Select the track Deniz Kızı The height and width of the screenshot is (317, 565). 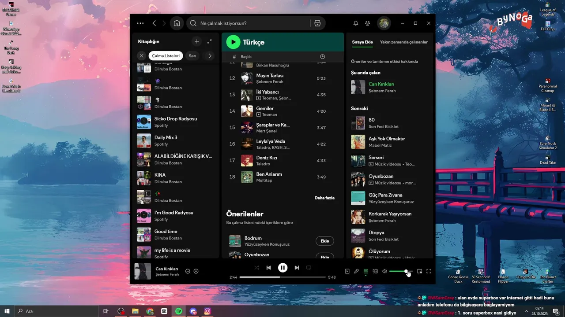282,161
